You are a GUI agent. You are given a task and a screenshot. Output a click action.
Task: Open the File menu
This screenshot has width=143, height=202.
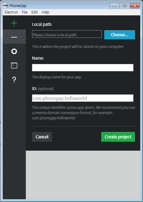tap(25, 12)
